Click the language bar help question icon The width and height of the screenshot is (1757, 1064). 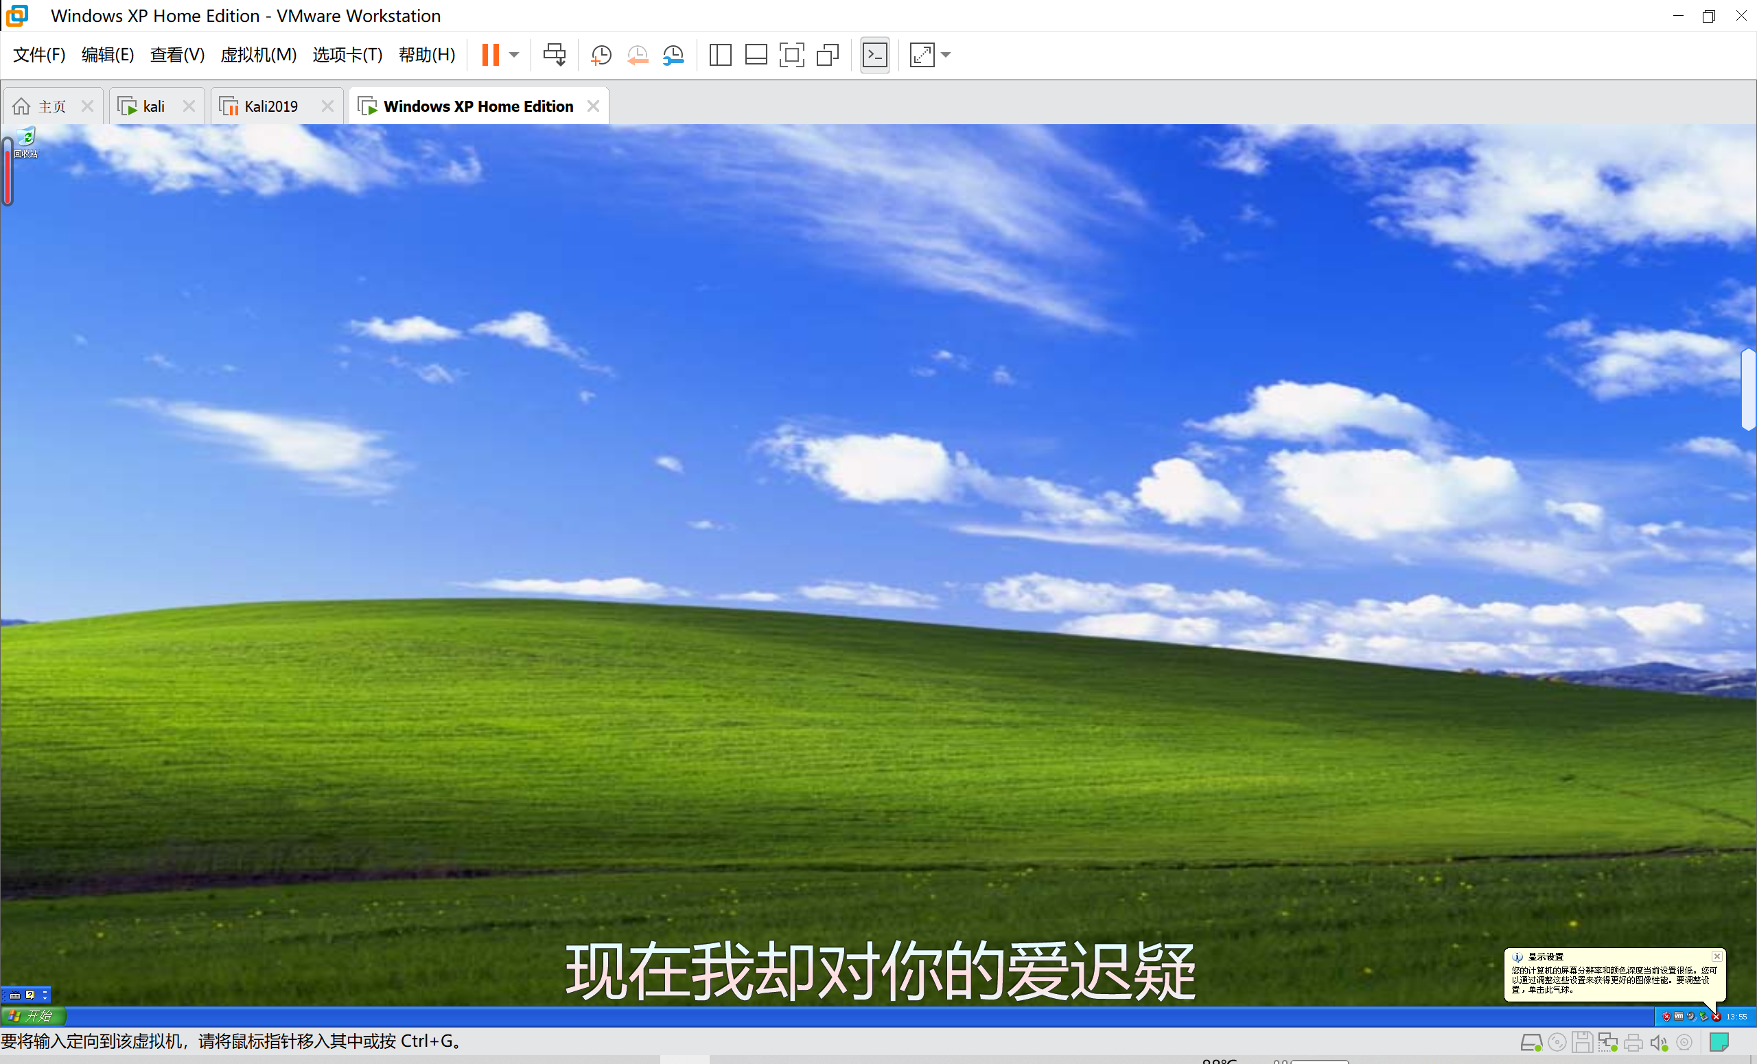30,995
